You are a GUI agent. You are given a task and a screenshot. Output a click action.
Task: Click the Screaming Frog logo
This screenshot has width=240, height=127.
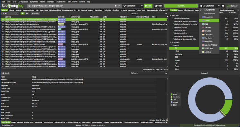coord(13,6)
